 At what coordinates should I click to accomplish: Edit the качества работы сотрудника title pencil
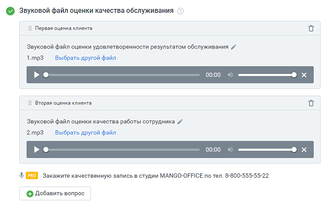[180, 122]
